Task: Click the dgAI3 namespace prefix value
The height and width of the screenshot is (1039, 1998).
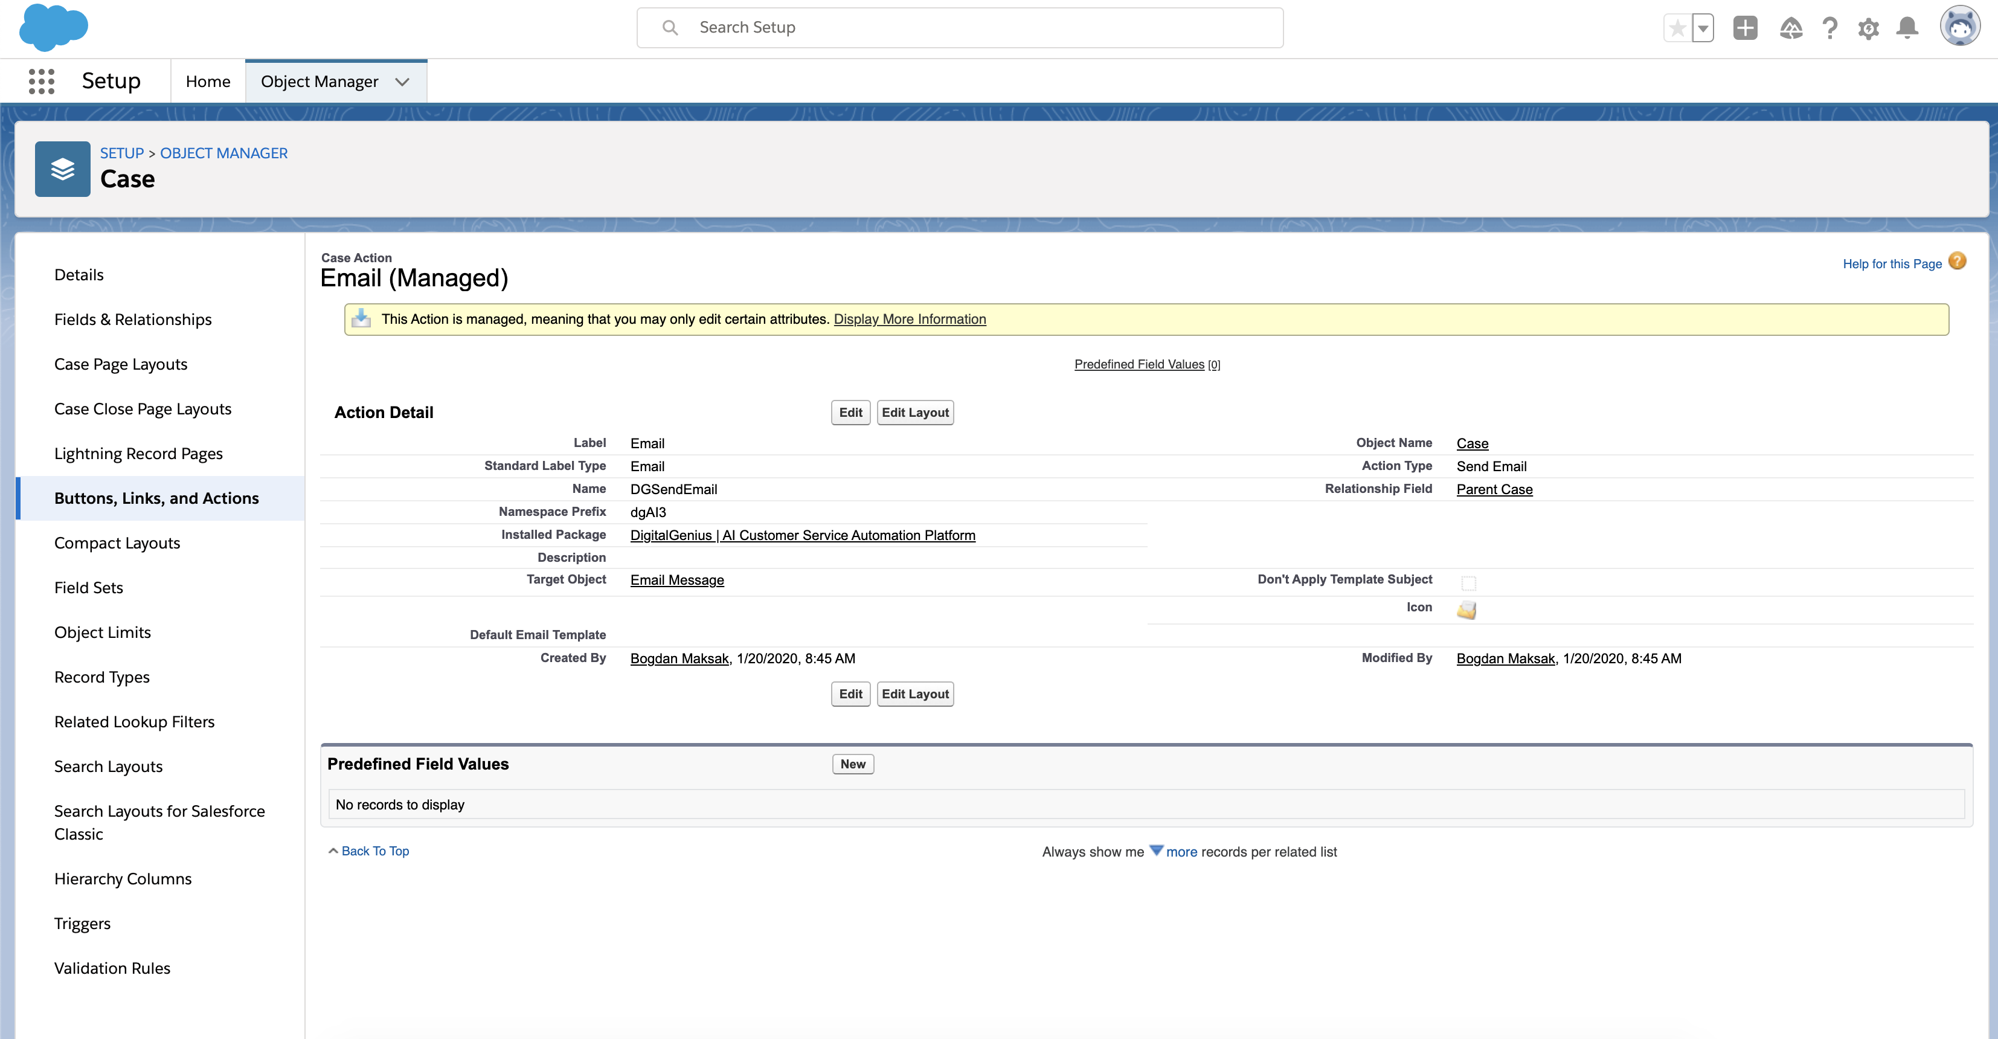Action: click(x=649, y=512)
